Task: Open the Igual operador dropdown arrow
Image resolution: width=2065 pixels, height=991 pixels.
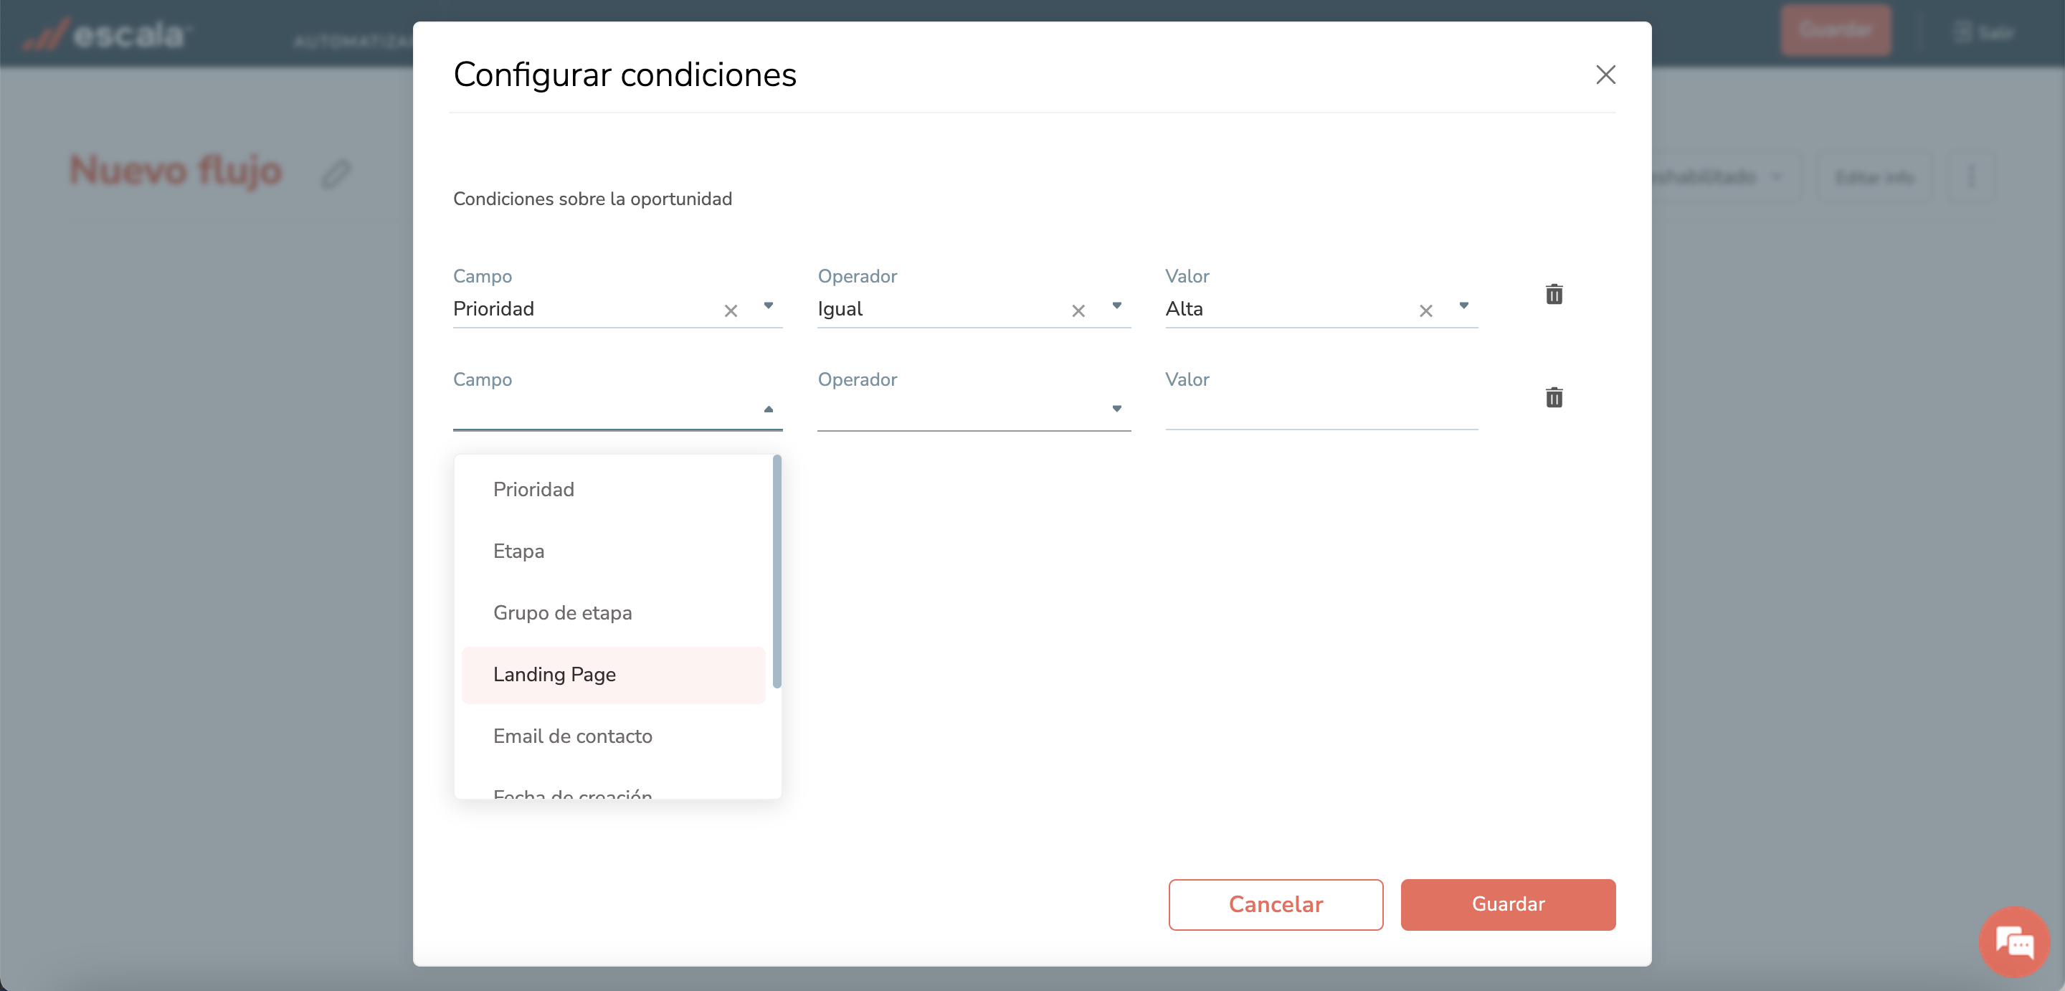Action: click(1116, 305)
